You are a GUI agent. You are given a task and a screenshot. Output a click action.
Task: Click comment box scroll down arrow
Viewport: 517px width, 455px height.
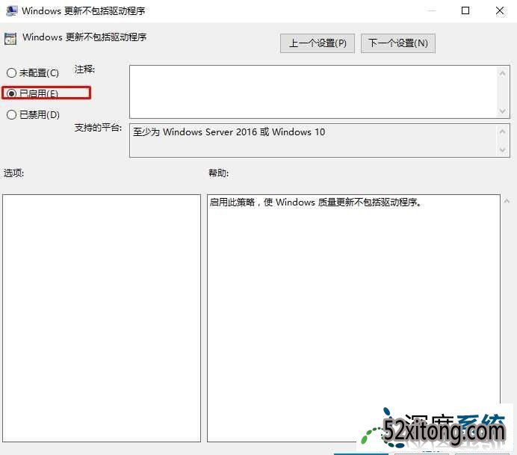point(503,111)
